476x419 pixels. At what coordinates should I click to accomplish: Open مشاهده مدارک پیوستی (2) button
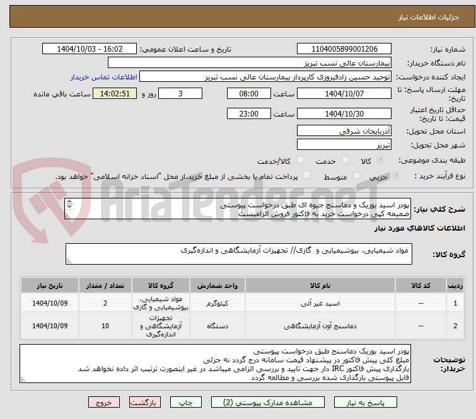click(x=268, y=403)
